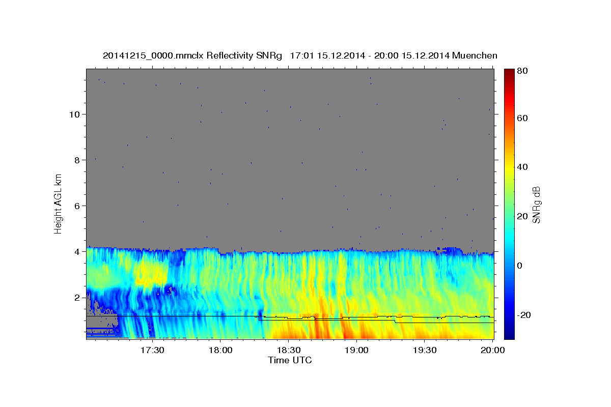Click the 'Muenchen' location label in title
Image resolution: width=611 pixels, height=407 pixels.
(474, 55)
